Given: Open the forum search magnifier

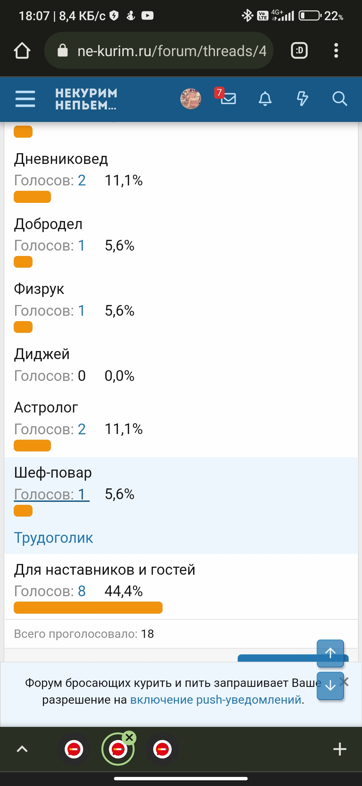Looking at the screenshot, I should (x=340, y=98).
